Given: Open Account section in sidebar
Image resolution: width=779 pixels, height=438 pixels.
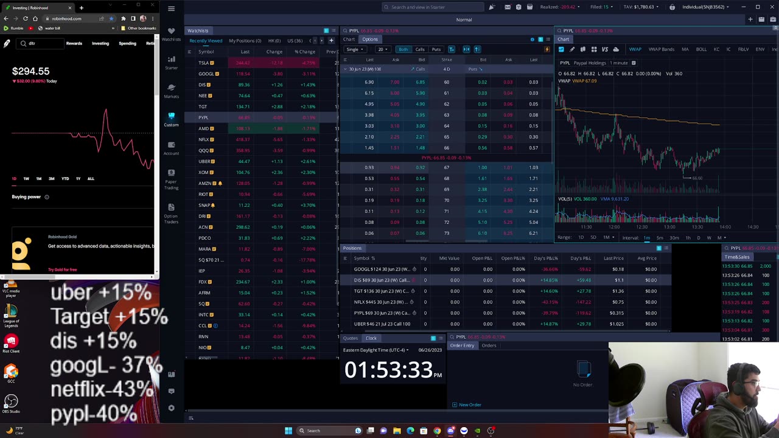Looking at the screenshot, I should (x=171, y=148).
